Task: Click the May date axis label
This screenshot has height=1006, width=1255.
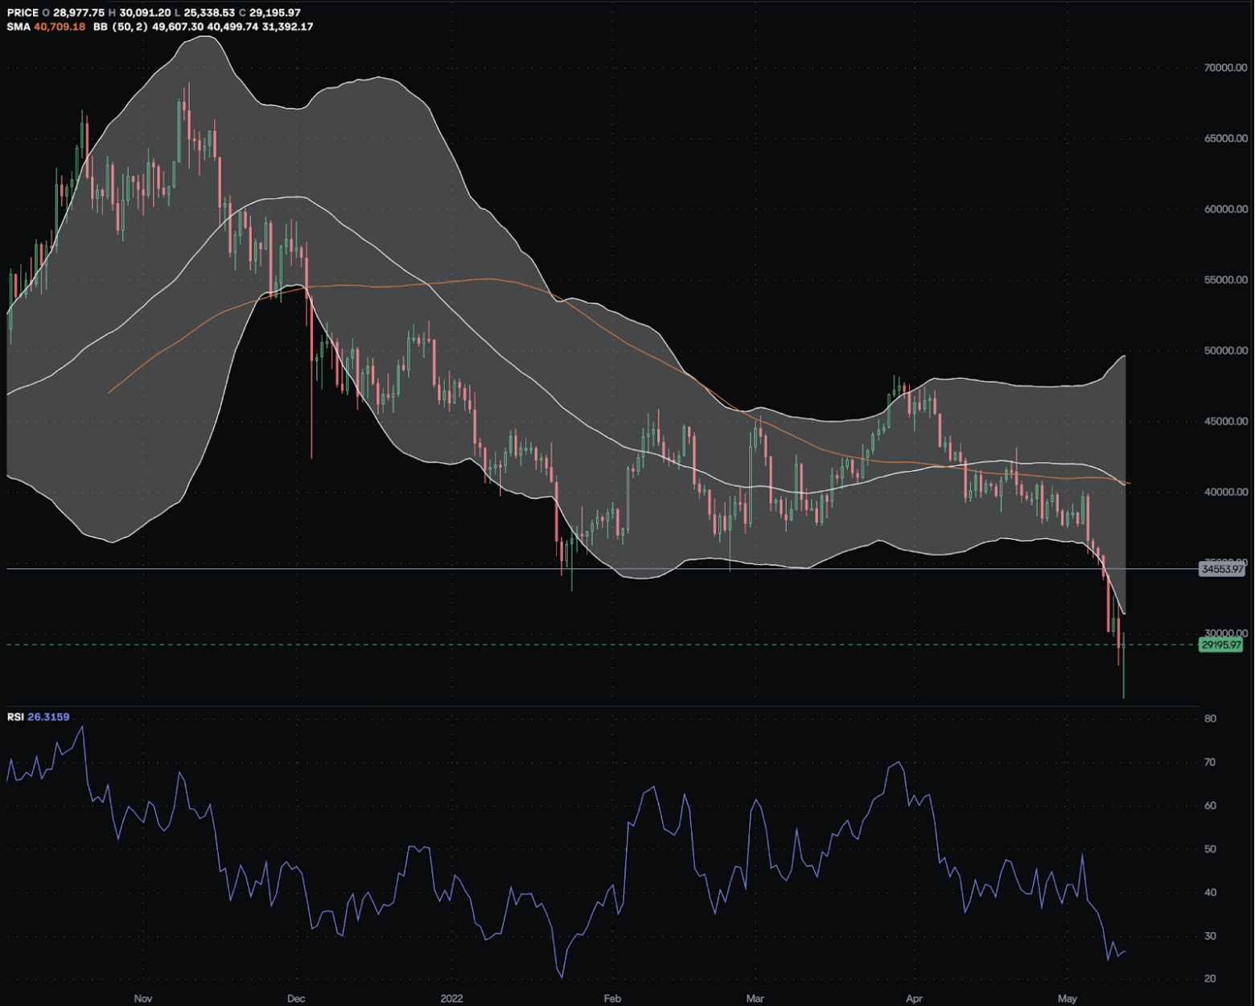Action: coord(1067,999)
